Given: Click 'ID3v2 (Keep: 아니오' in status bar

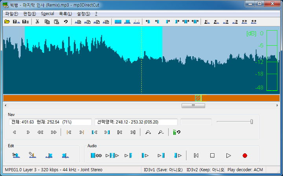Looking at the screenshot, I should (205, 170).
